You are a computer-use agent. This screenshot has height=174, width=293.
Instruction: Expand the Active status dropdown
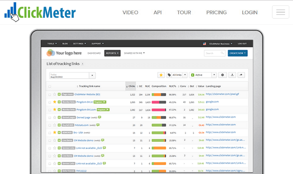coord(214,75)
